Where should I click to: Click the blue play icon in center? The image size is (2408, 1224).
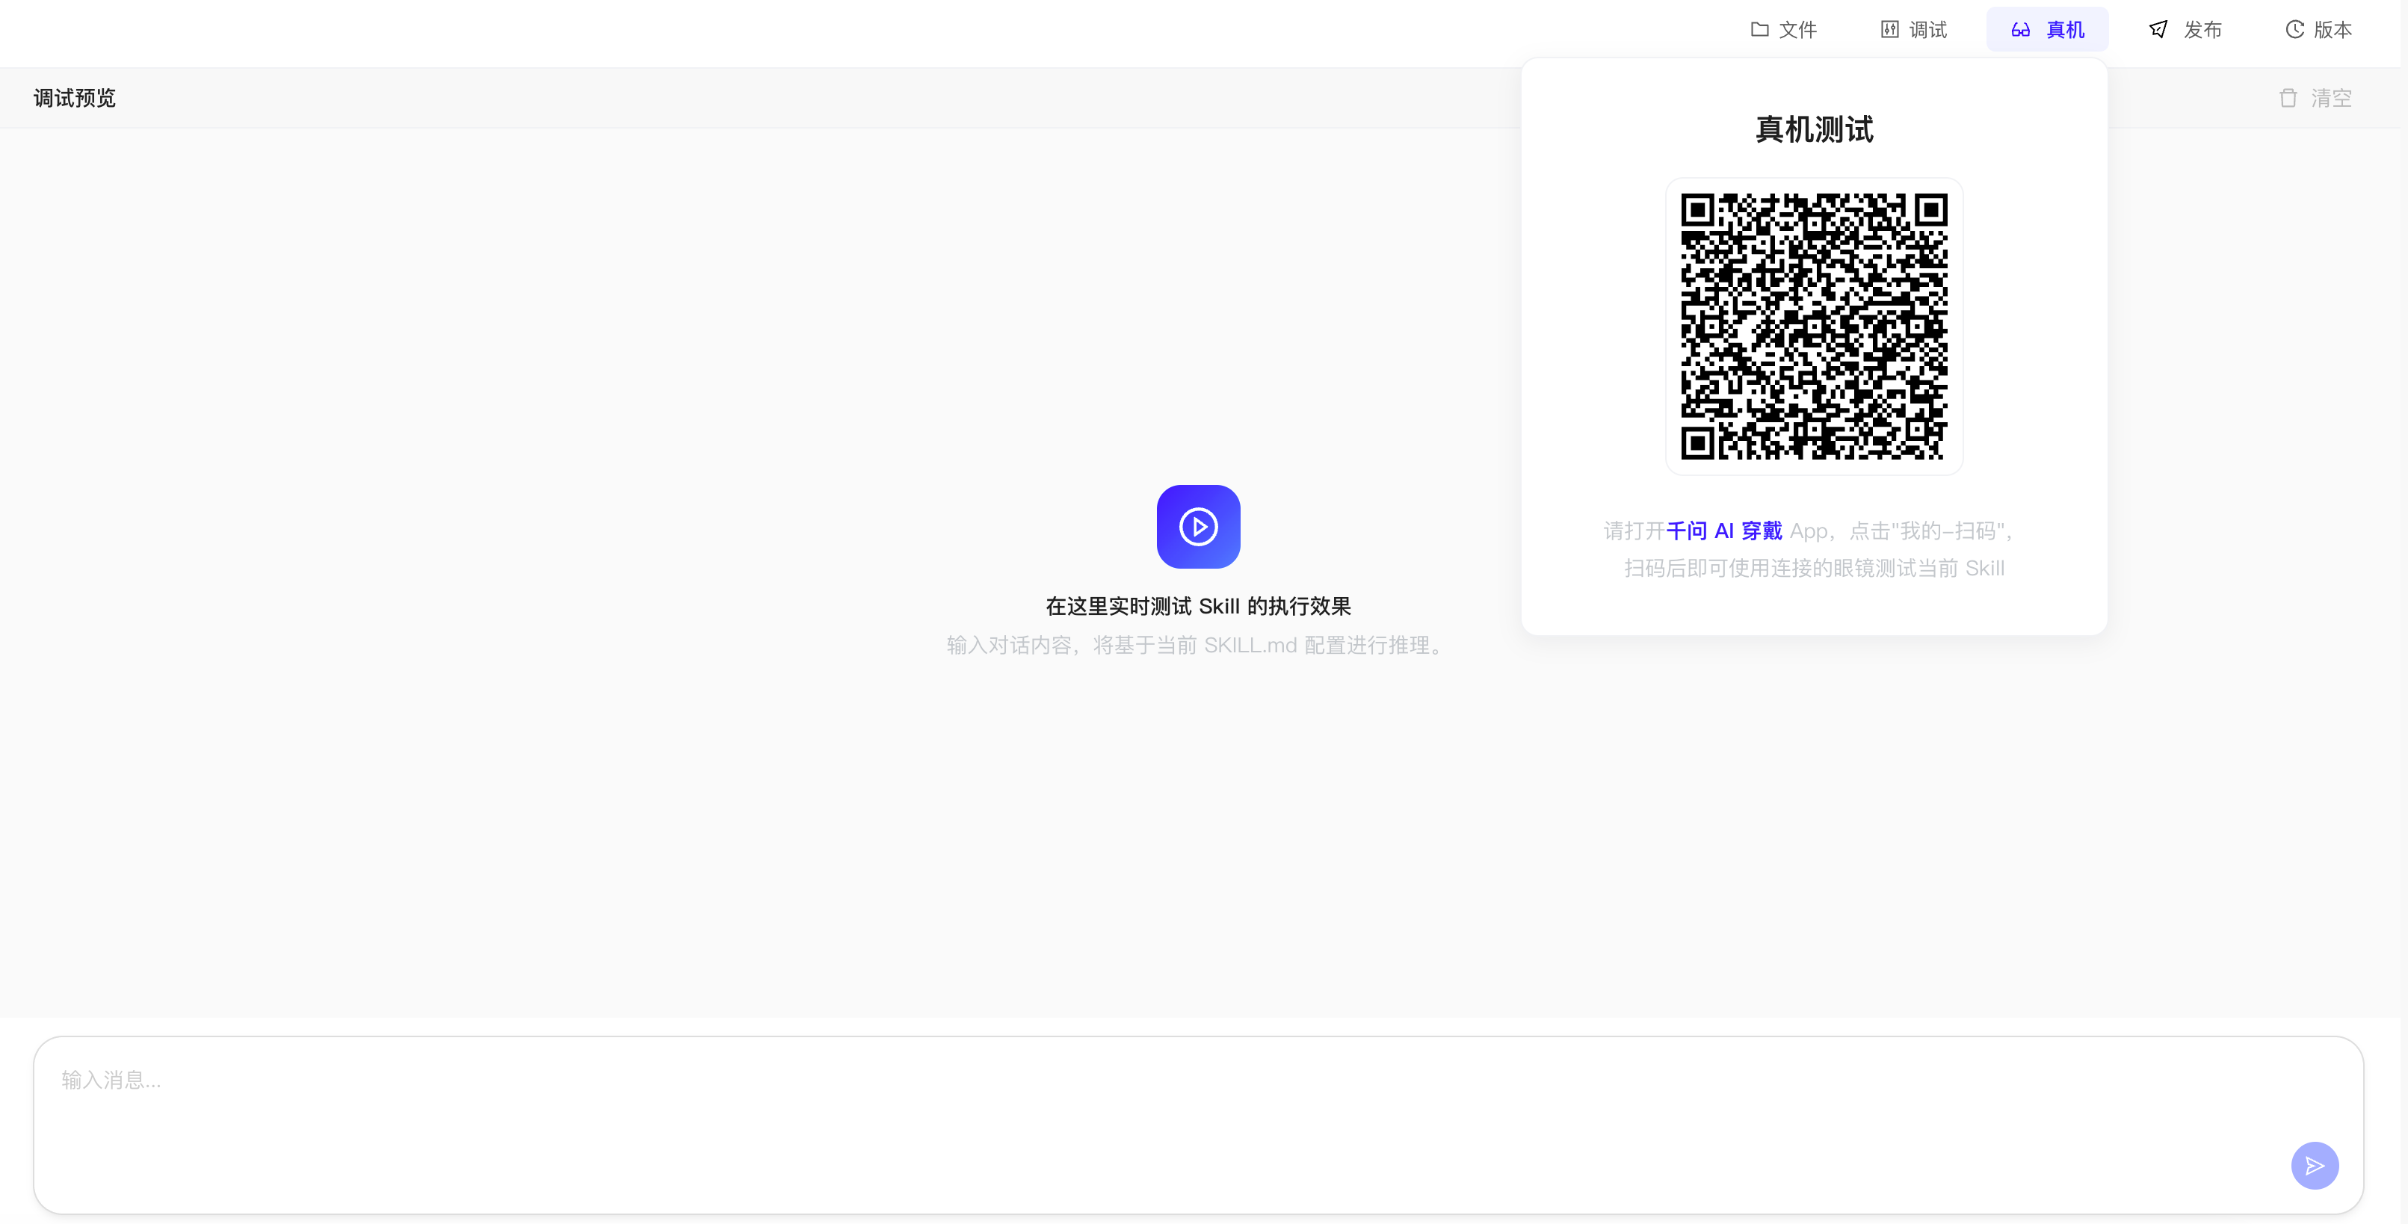(1198, 526)
